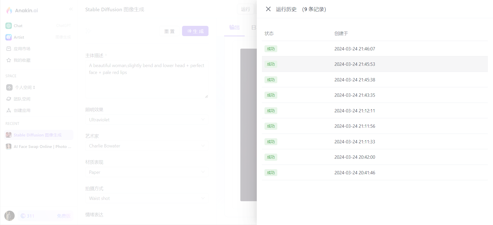The image size is (493, 225).
Task: Open 团队空间 team space
Action: coord(39,99)
